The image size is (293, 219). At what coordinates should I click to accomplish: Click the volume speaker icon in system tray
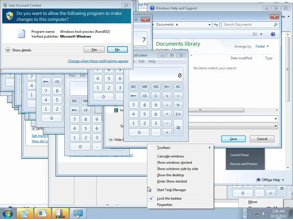coord(264,214)
